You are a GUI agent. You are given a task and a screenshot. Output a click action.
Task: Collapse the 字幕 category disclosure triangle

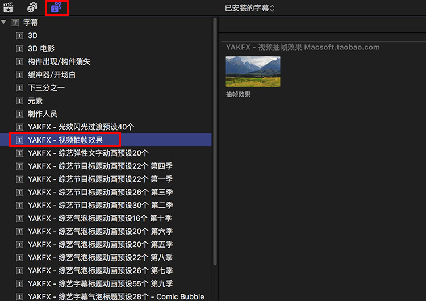tap(3, 22)
